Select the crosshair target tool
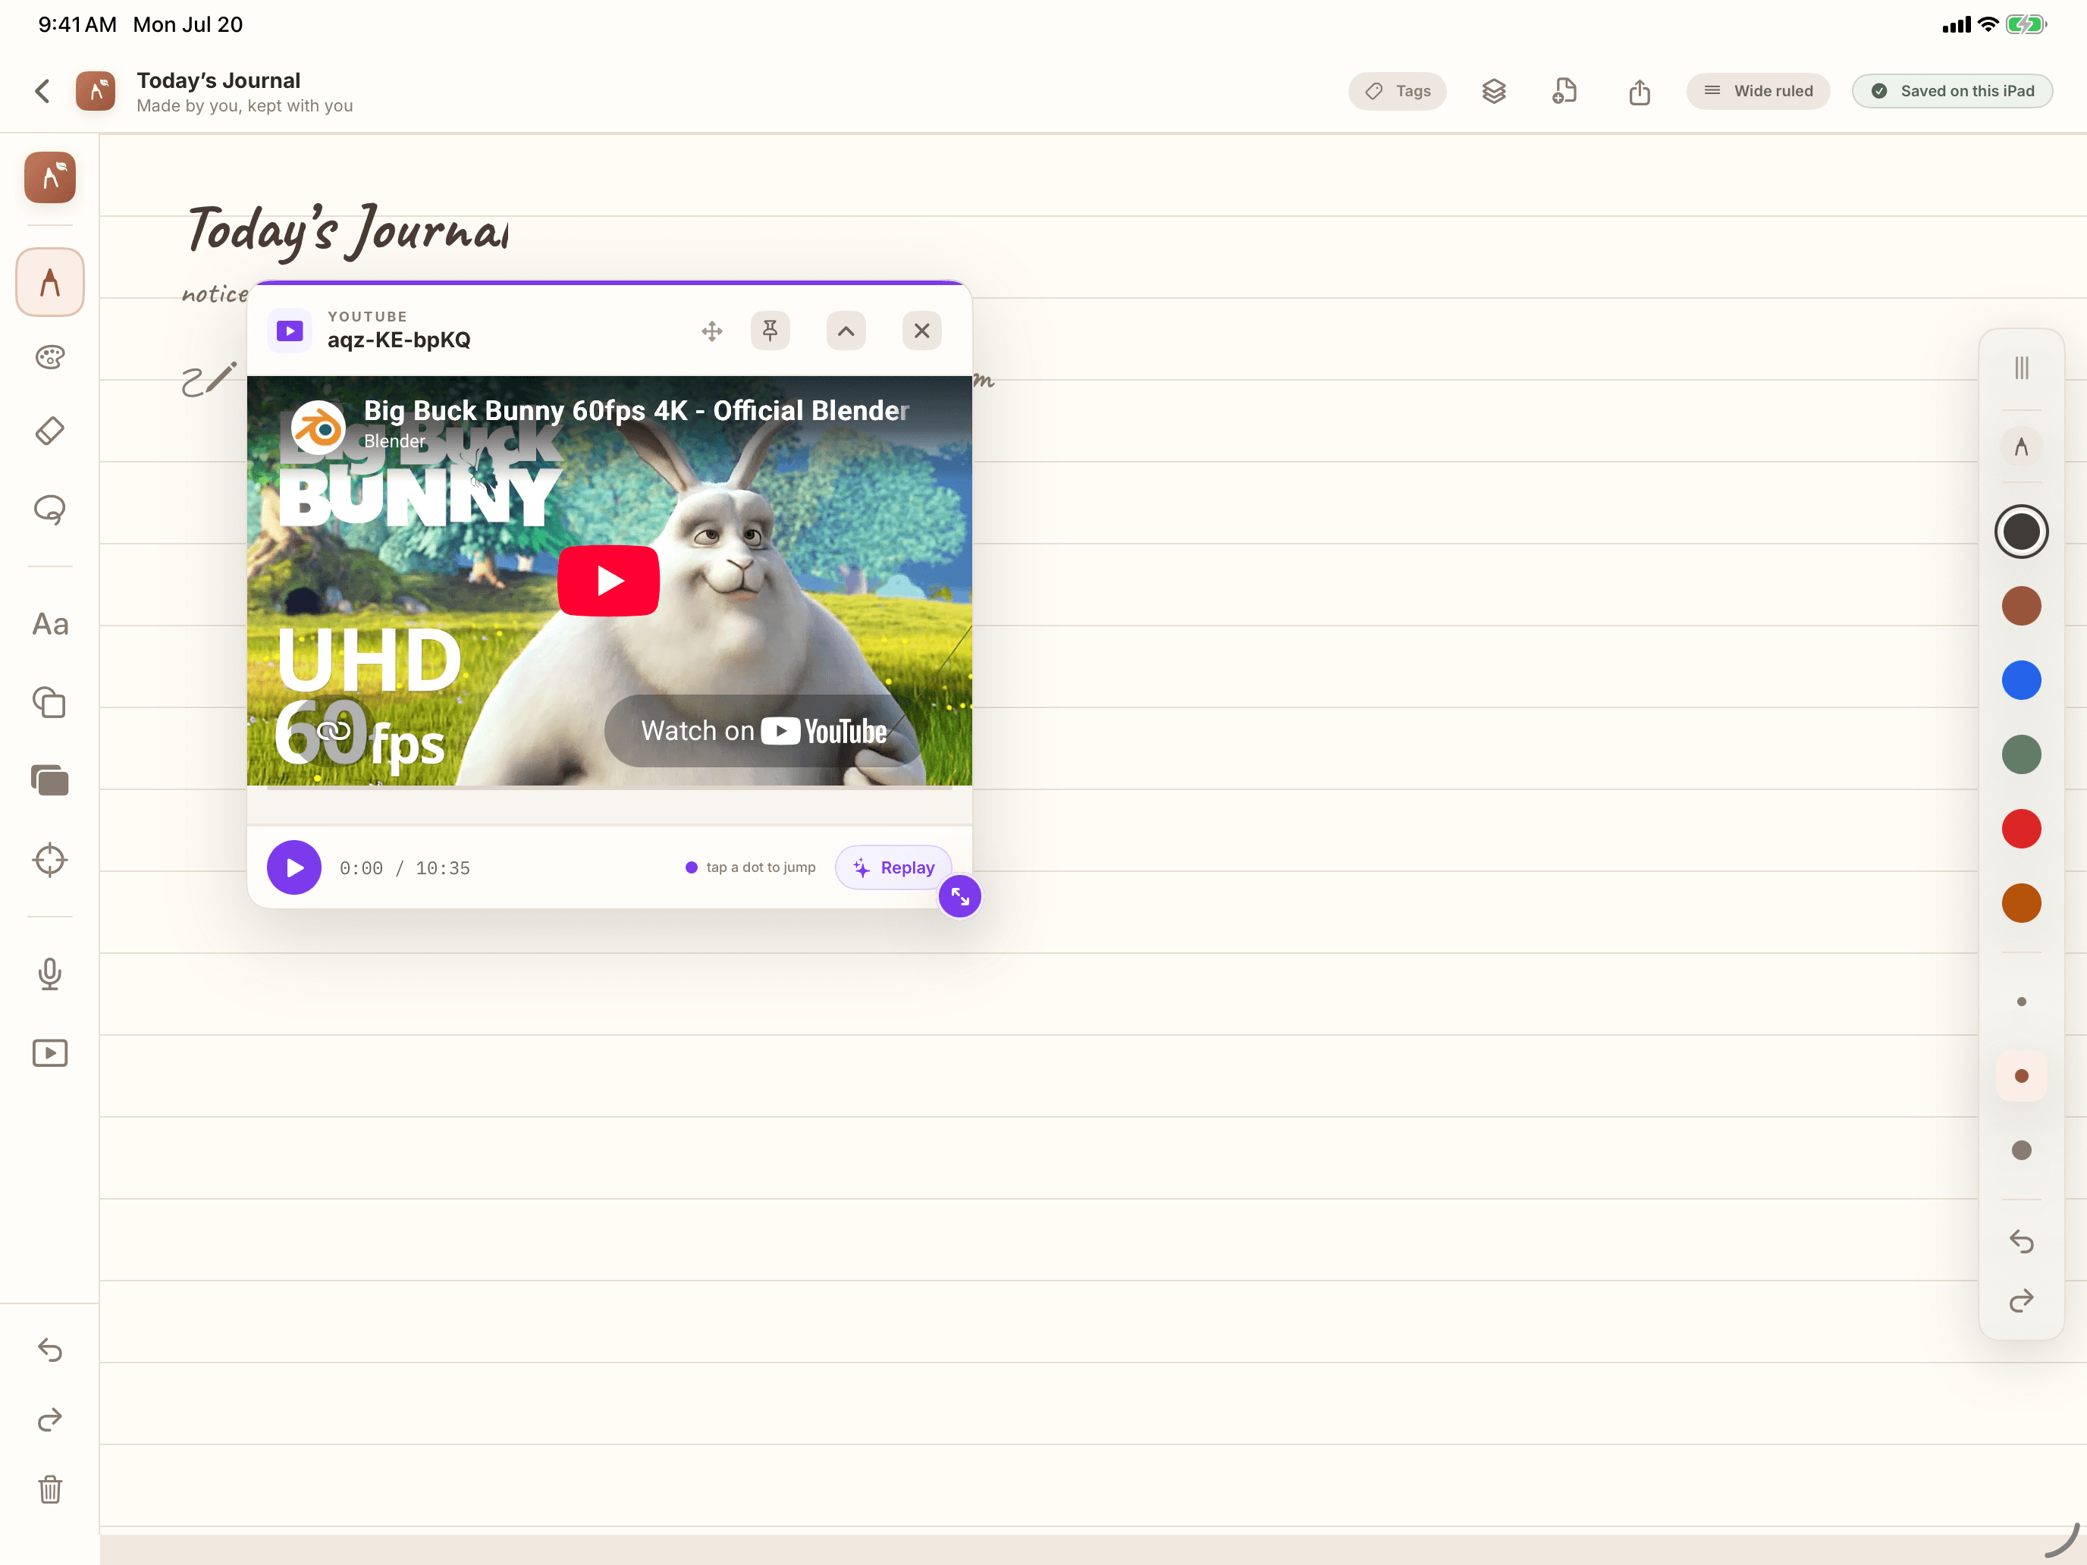Viewport: 2087px width, 1565px height. 50,859
